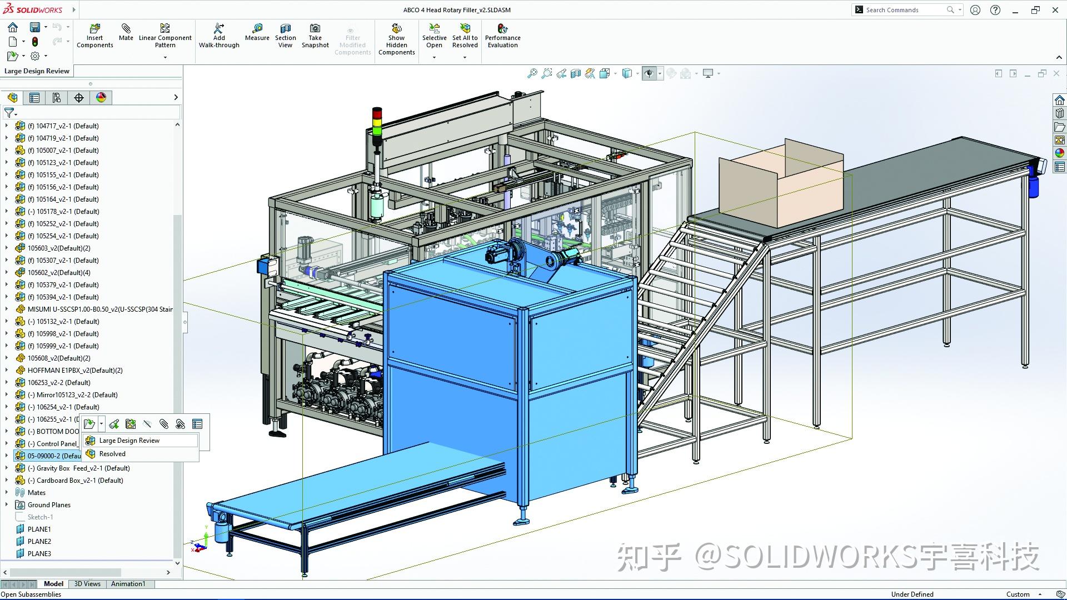Image resolution: width=1067 pixels, height=600 pixels.
Task: Select Large Design Review from menu
Action: pyautogui.click(x=128, y=440)
